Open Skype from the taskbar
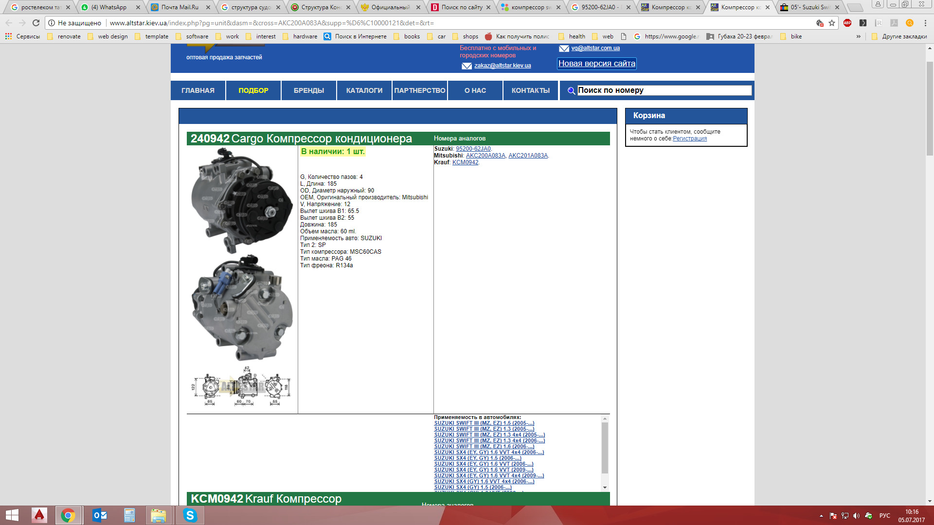 pyautogui.click(x=190, y=515)
